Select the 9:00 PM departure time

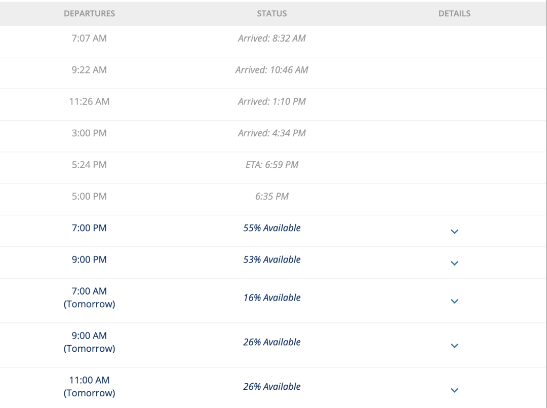[x=89, y=259]
